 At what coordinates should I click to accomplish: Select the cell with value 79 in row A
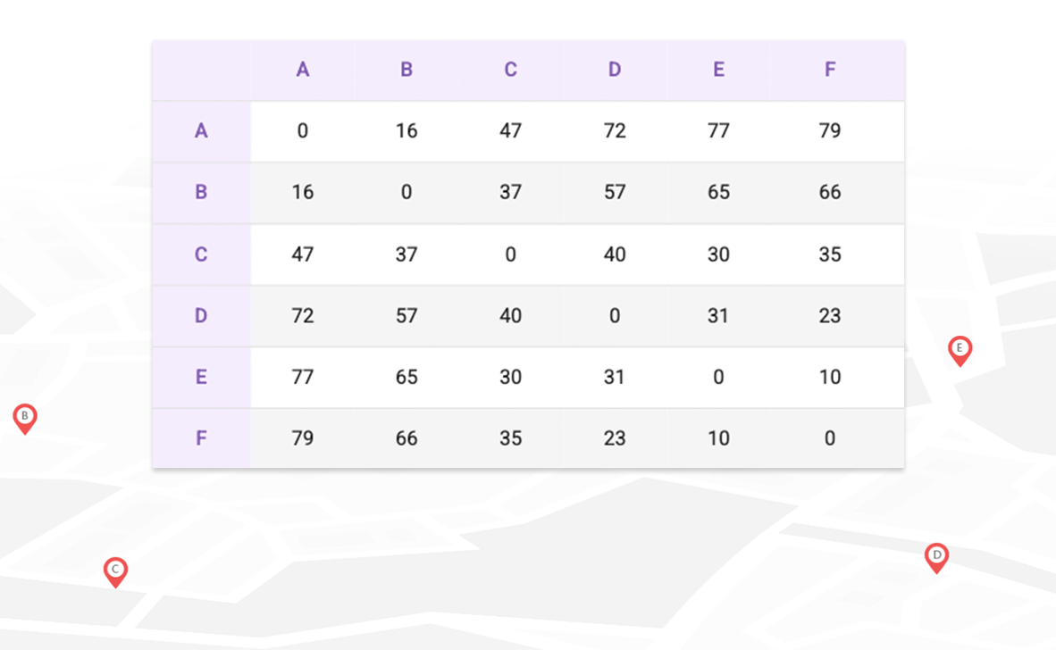(830, 131)
